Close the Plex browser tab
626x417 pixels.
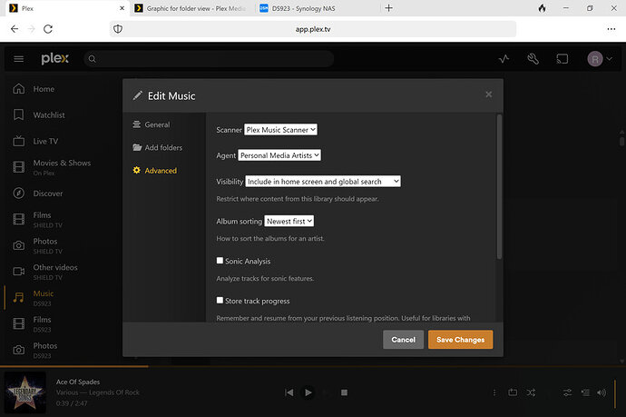(122, 8)
